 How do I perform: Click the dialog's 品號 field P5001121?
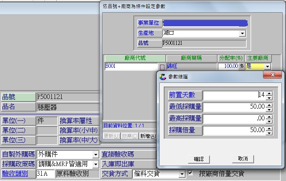[204, 44]
